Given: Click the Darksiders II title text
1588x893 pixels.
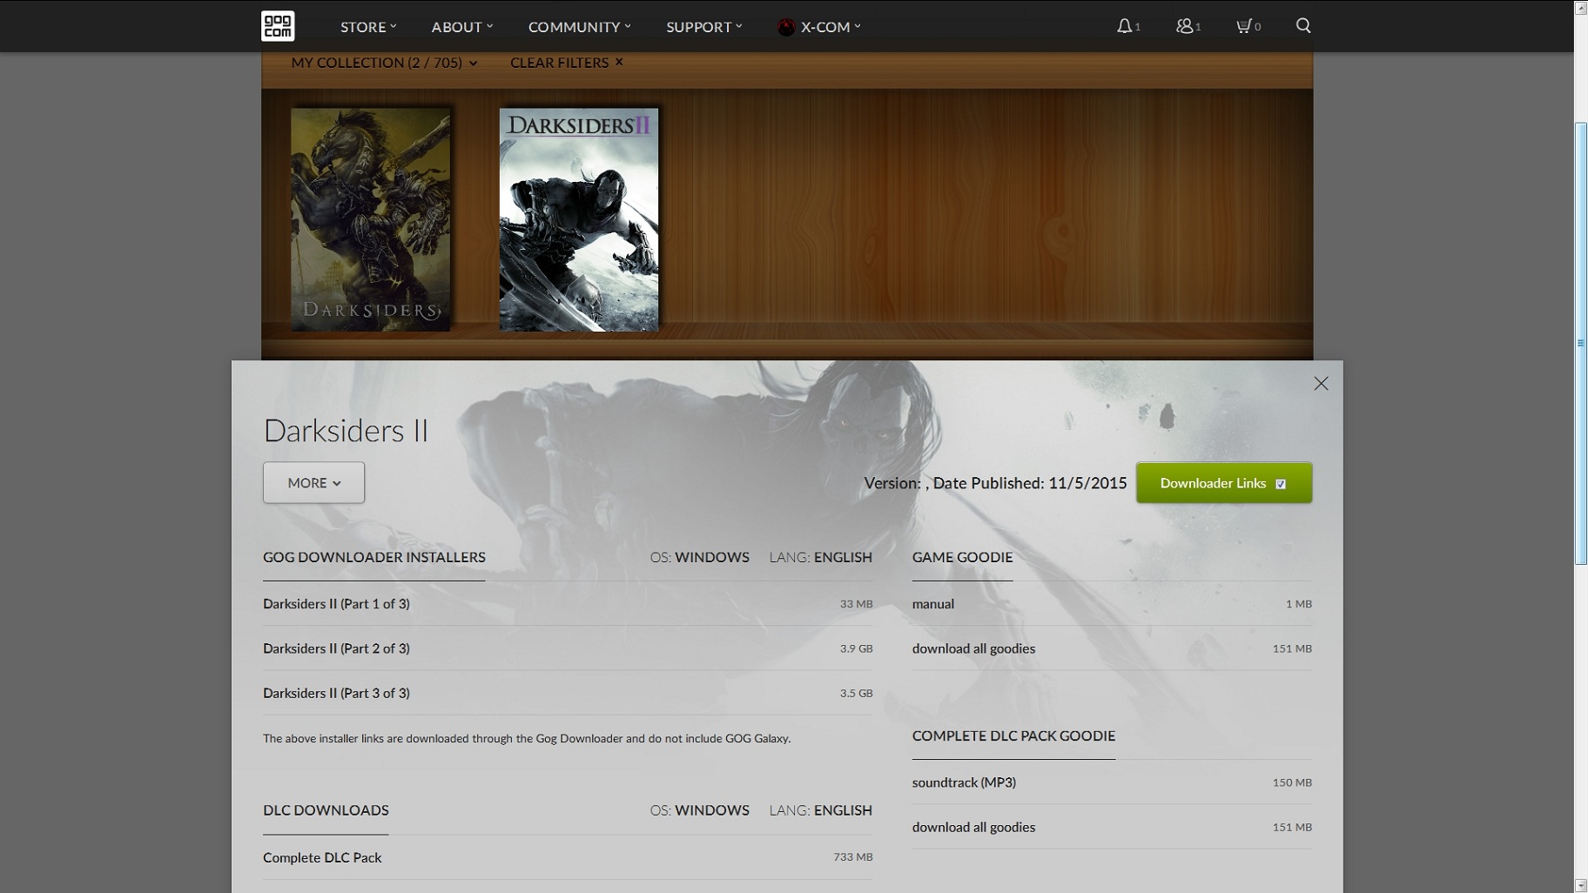Looking at the screenshot, I should (x=346, y=431).
